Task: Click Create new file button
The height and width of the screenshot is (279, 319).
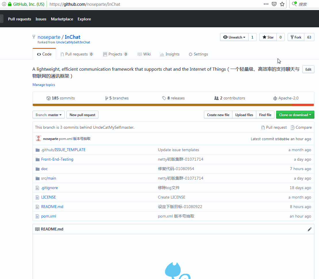Action: (x=218, y=115)
